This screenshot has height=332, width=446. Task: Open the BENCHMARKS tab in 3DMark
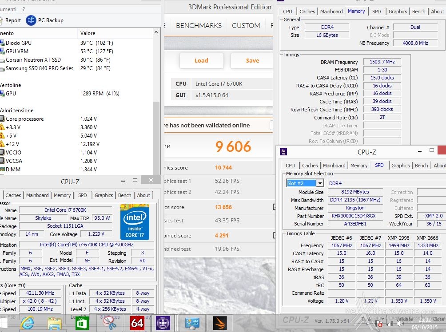tap(199, 26)
